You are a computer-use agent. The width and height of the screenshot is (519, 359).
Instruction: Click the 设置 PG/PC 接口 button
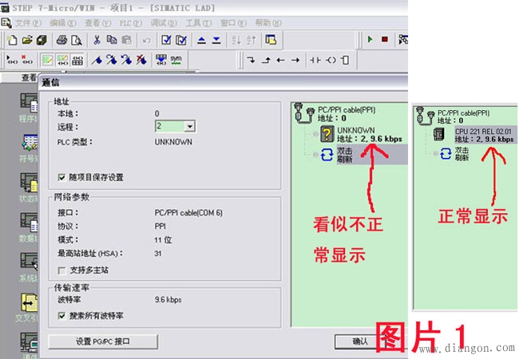pyautogui.click(x=103, y=341)
